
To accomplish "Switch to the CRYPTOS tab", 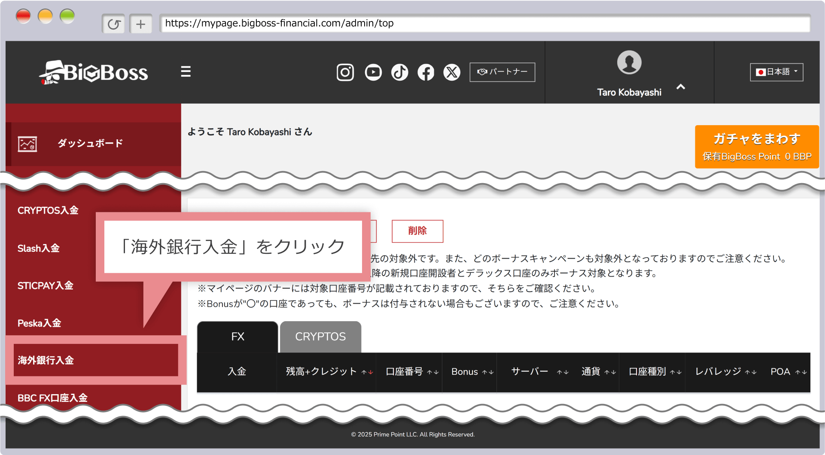I will click(x=320, y=337).
